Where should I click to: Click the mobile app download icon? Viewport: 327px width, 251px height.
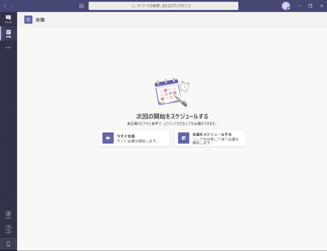tap(8, 244)
